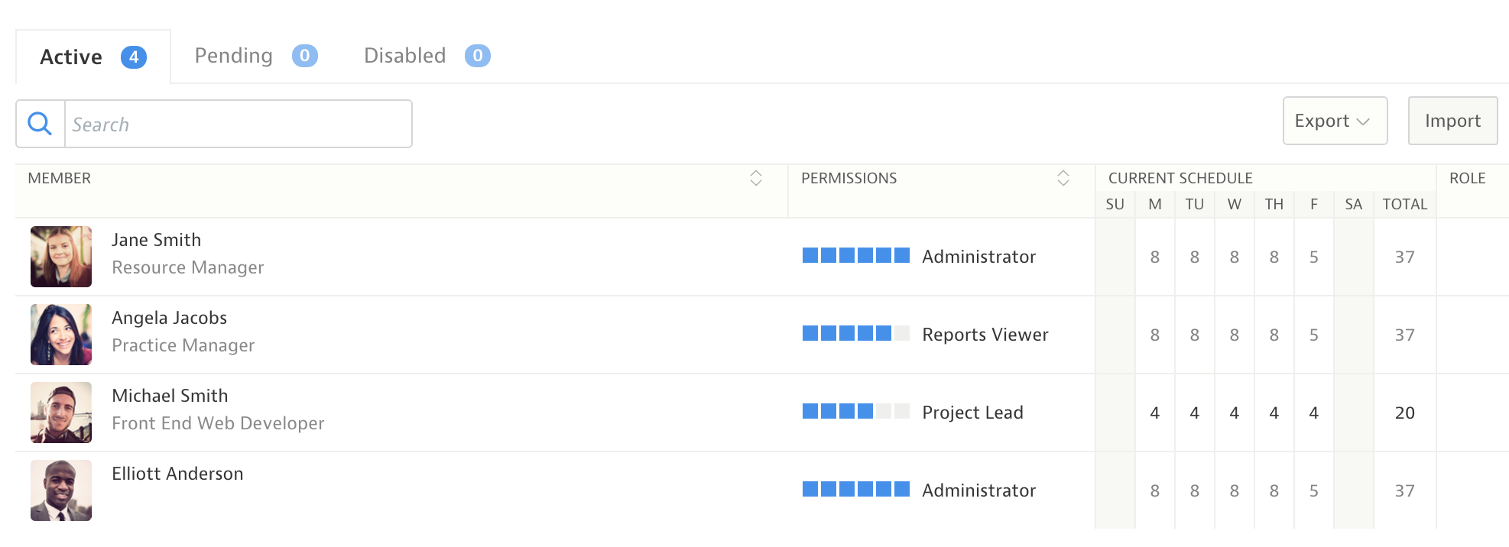1509x547 pixels.
Task: Open the Disabled members tab
Action: 405,56
